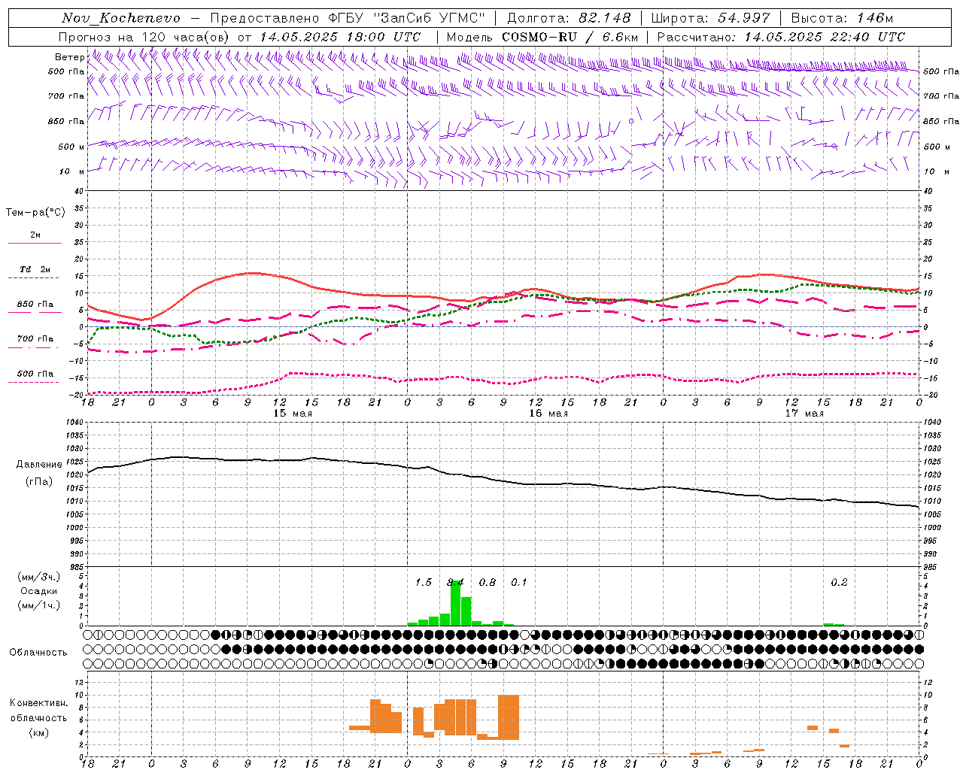Click the '15 мая' date label
The image size is (963, 770).
tap(293, 414)
